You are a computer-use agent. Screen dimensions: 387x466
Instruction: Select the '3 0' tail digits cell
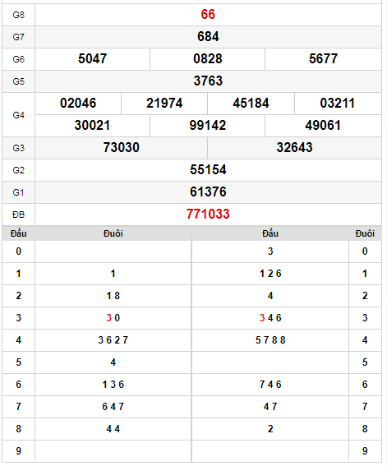113,318
